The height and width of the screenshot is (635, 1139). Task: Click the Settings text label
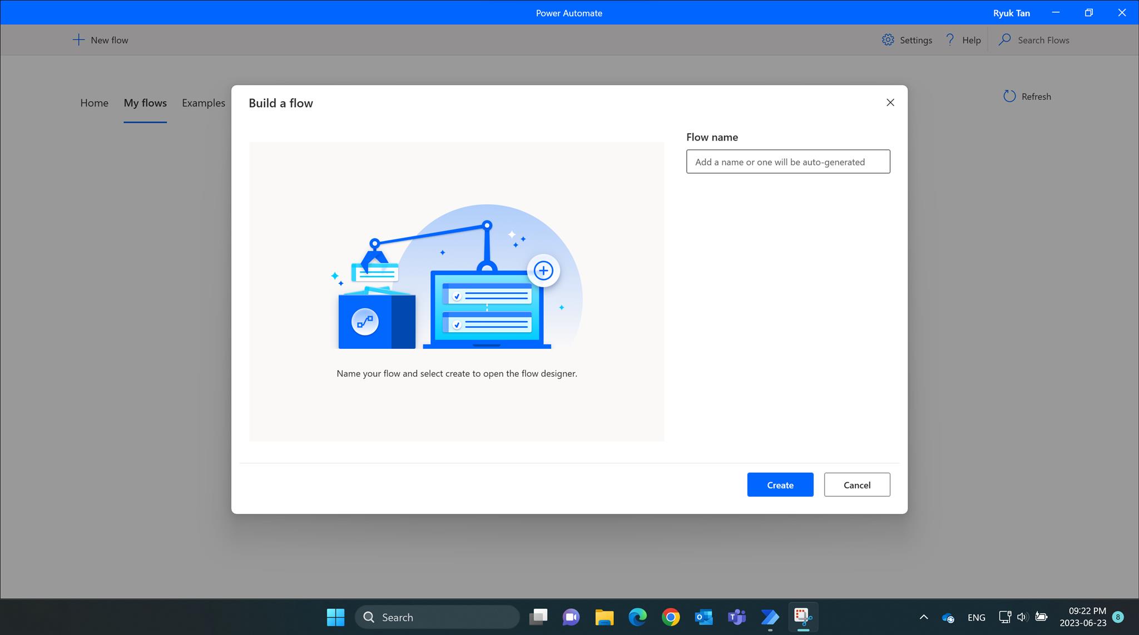point(916,40)
